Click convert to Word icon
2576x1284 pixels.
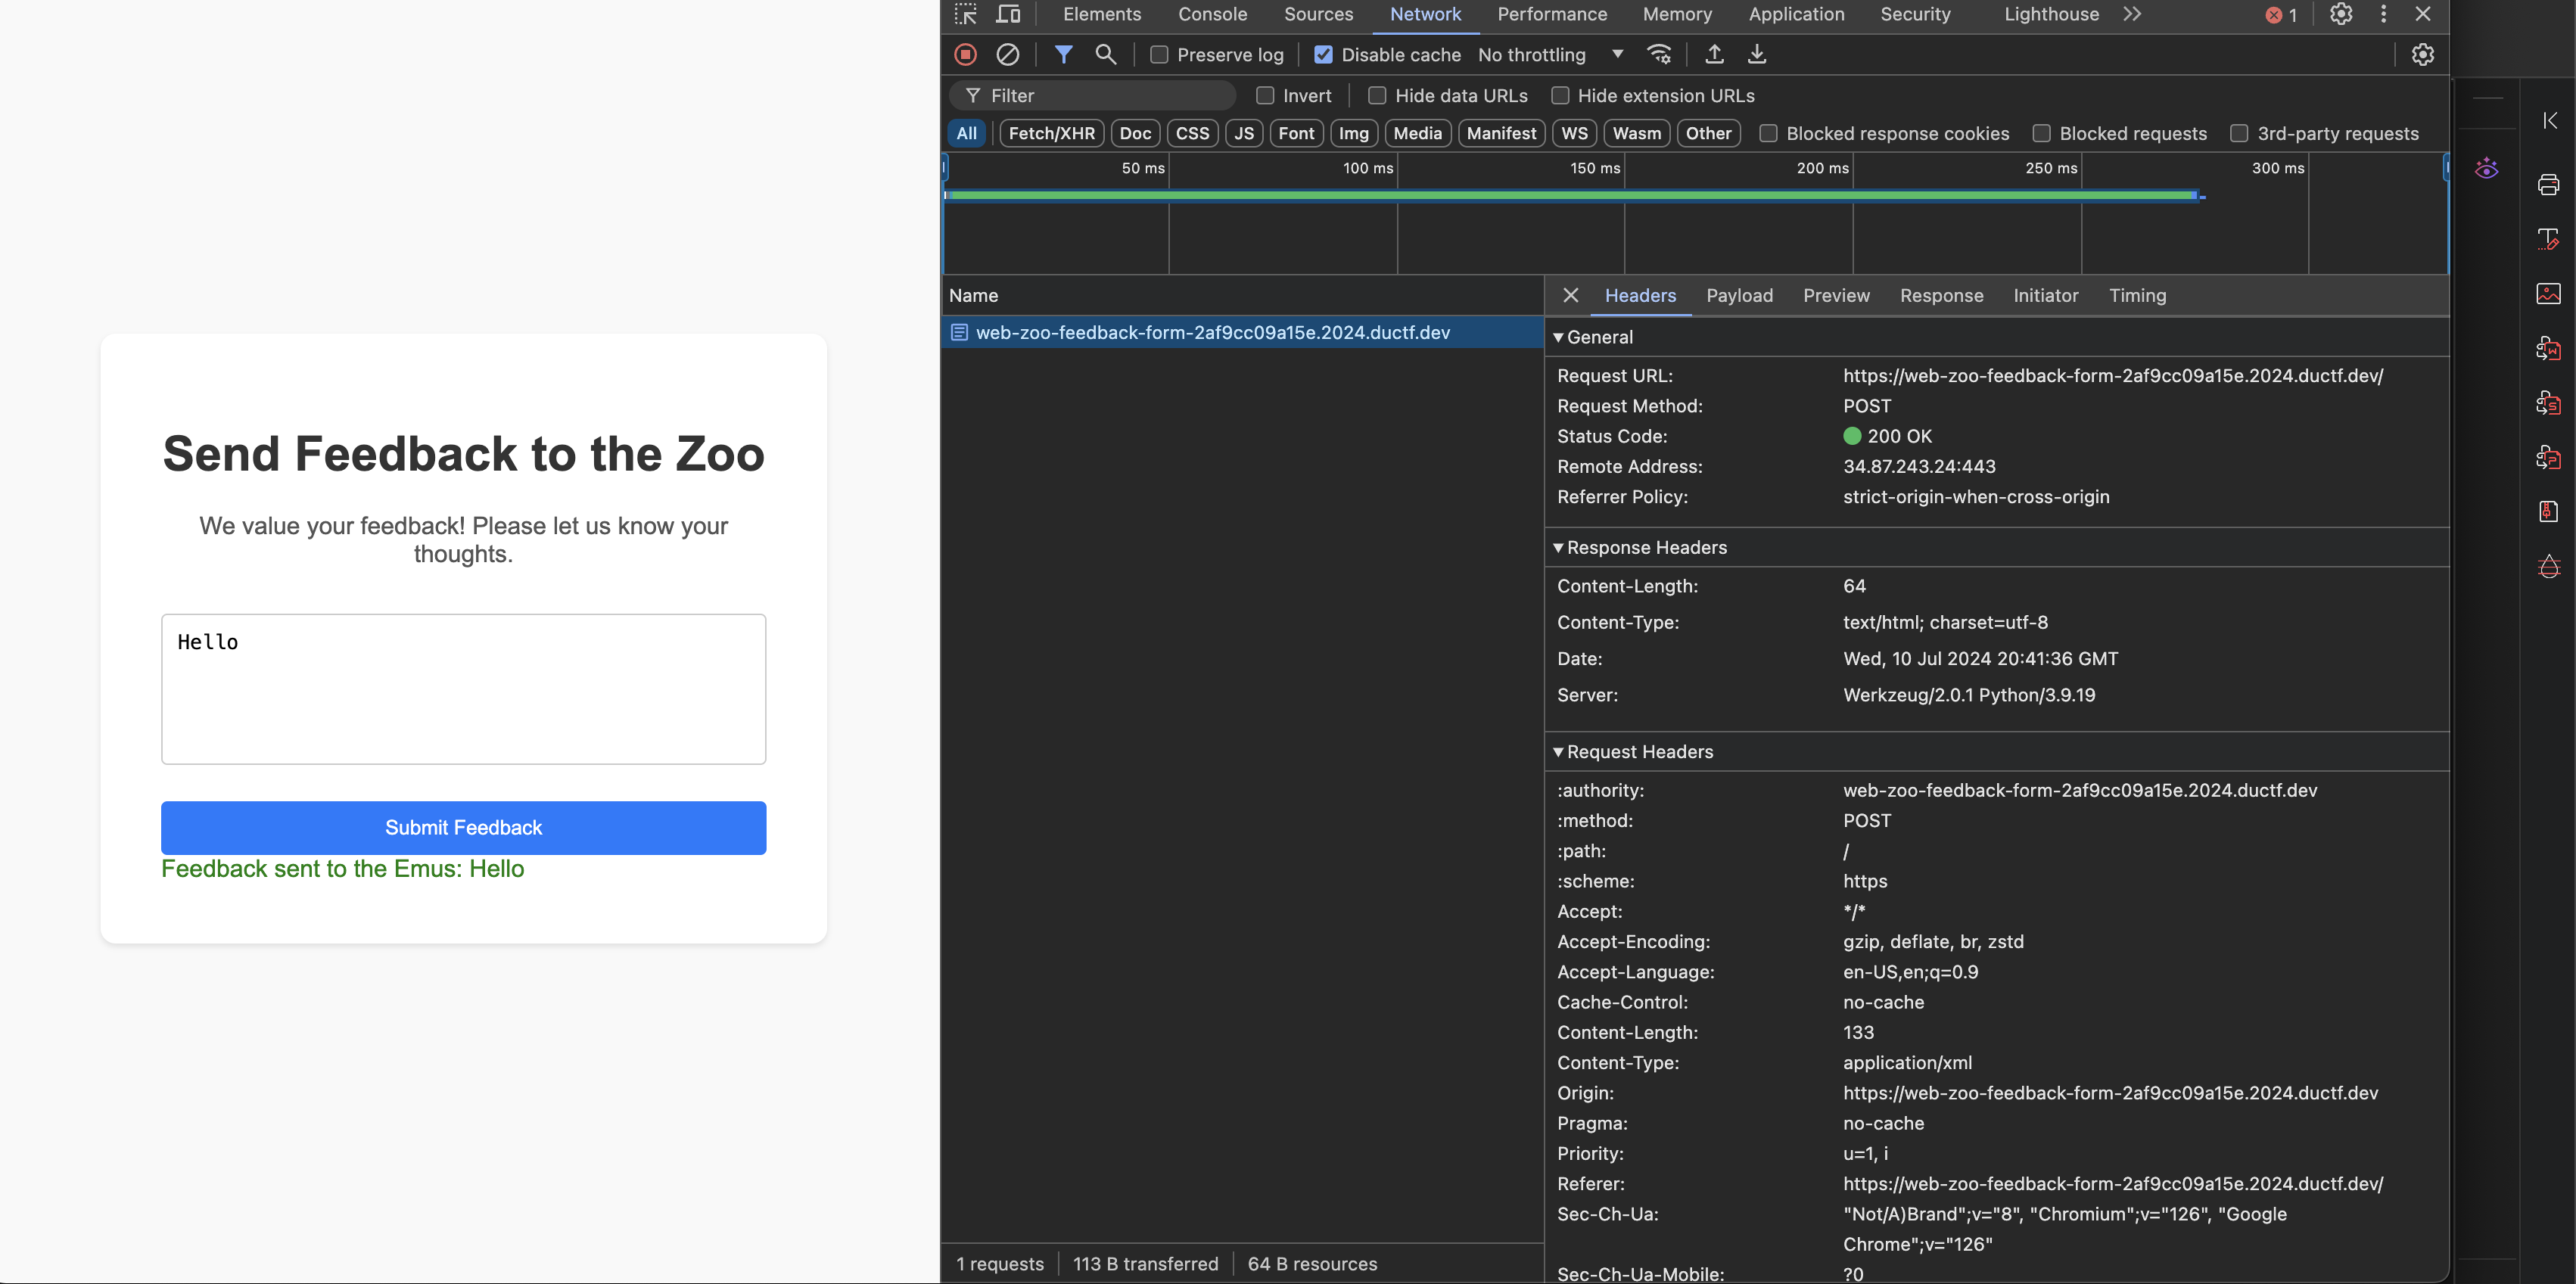[x=2549, y=348]
